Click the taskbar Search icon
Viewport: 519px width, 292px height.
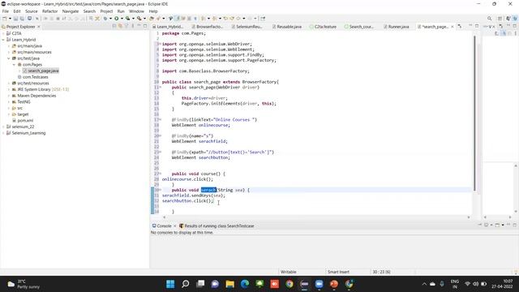[186, 284]
